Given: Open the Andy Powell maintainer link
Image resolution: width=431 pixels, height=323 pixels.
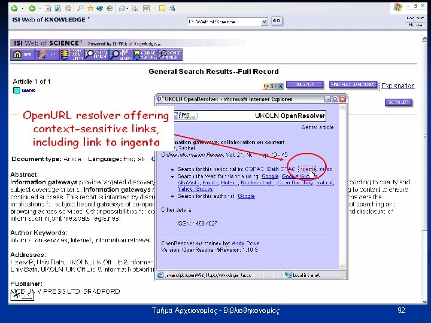Looking at the screenshot, I should [x=245, y=243].
